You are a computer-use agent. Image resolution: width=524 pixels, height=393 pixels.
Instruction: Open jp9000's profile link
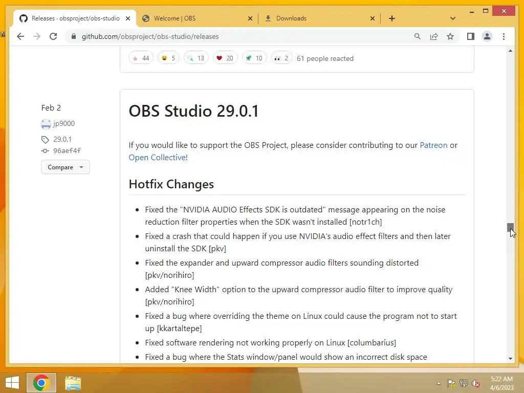coord(64,123)
